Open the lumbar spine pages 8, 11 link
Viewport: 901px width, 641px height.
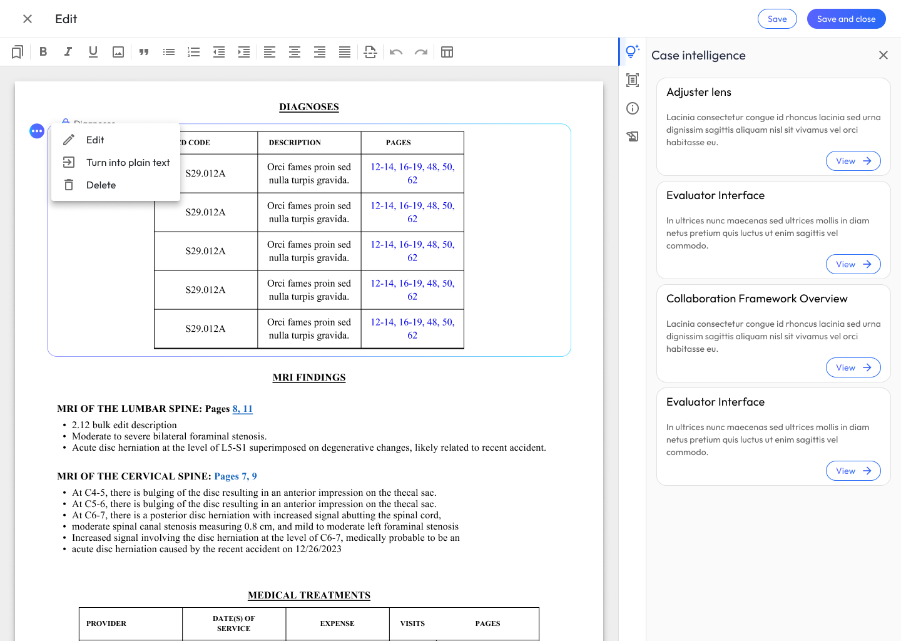(x=242, y=409)
